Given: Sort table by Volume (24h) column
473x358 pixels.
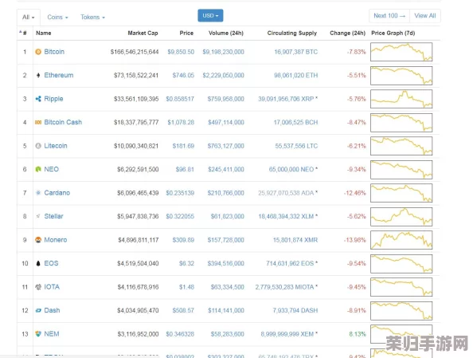Looking at the screenshot, I should click(x=226, y=33).
